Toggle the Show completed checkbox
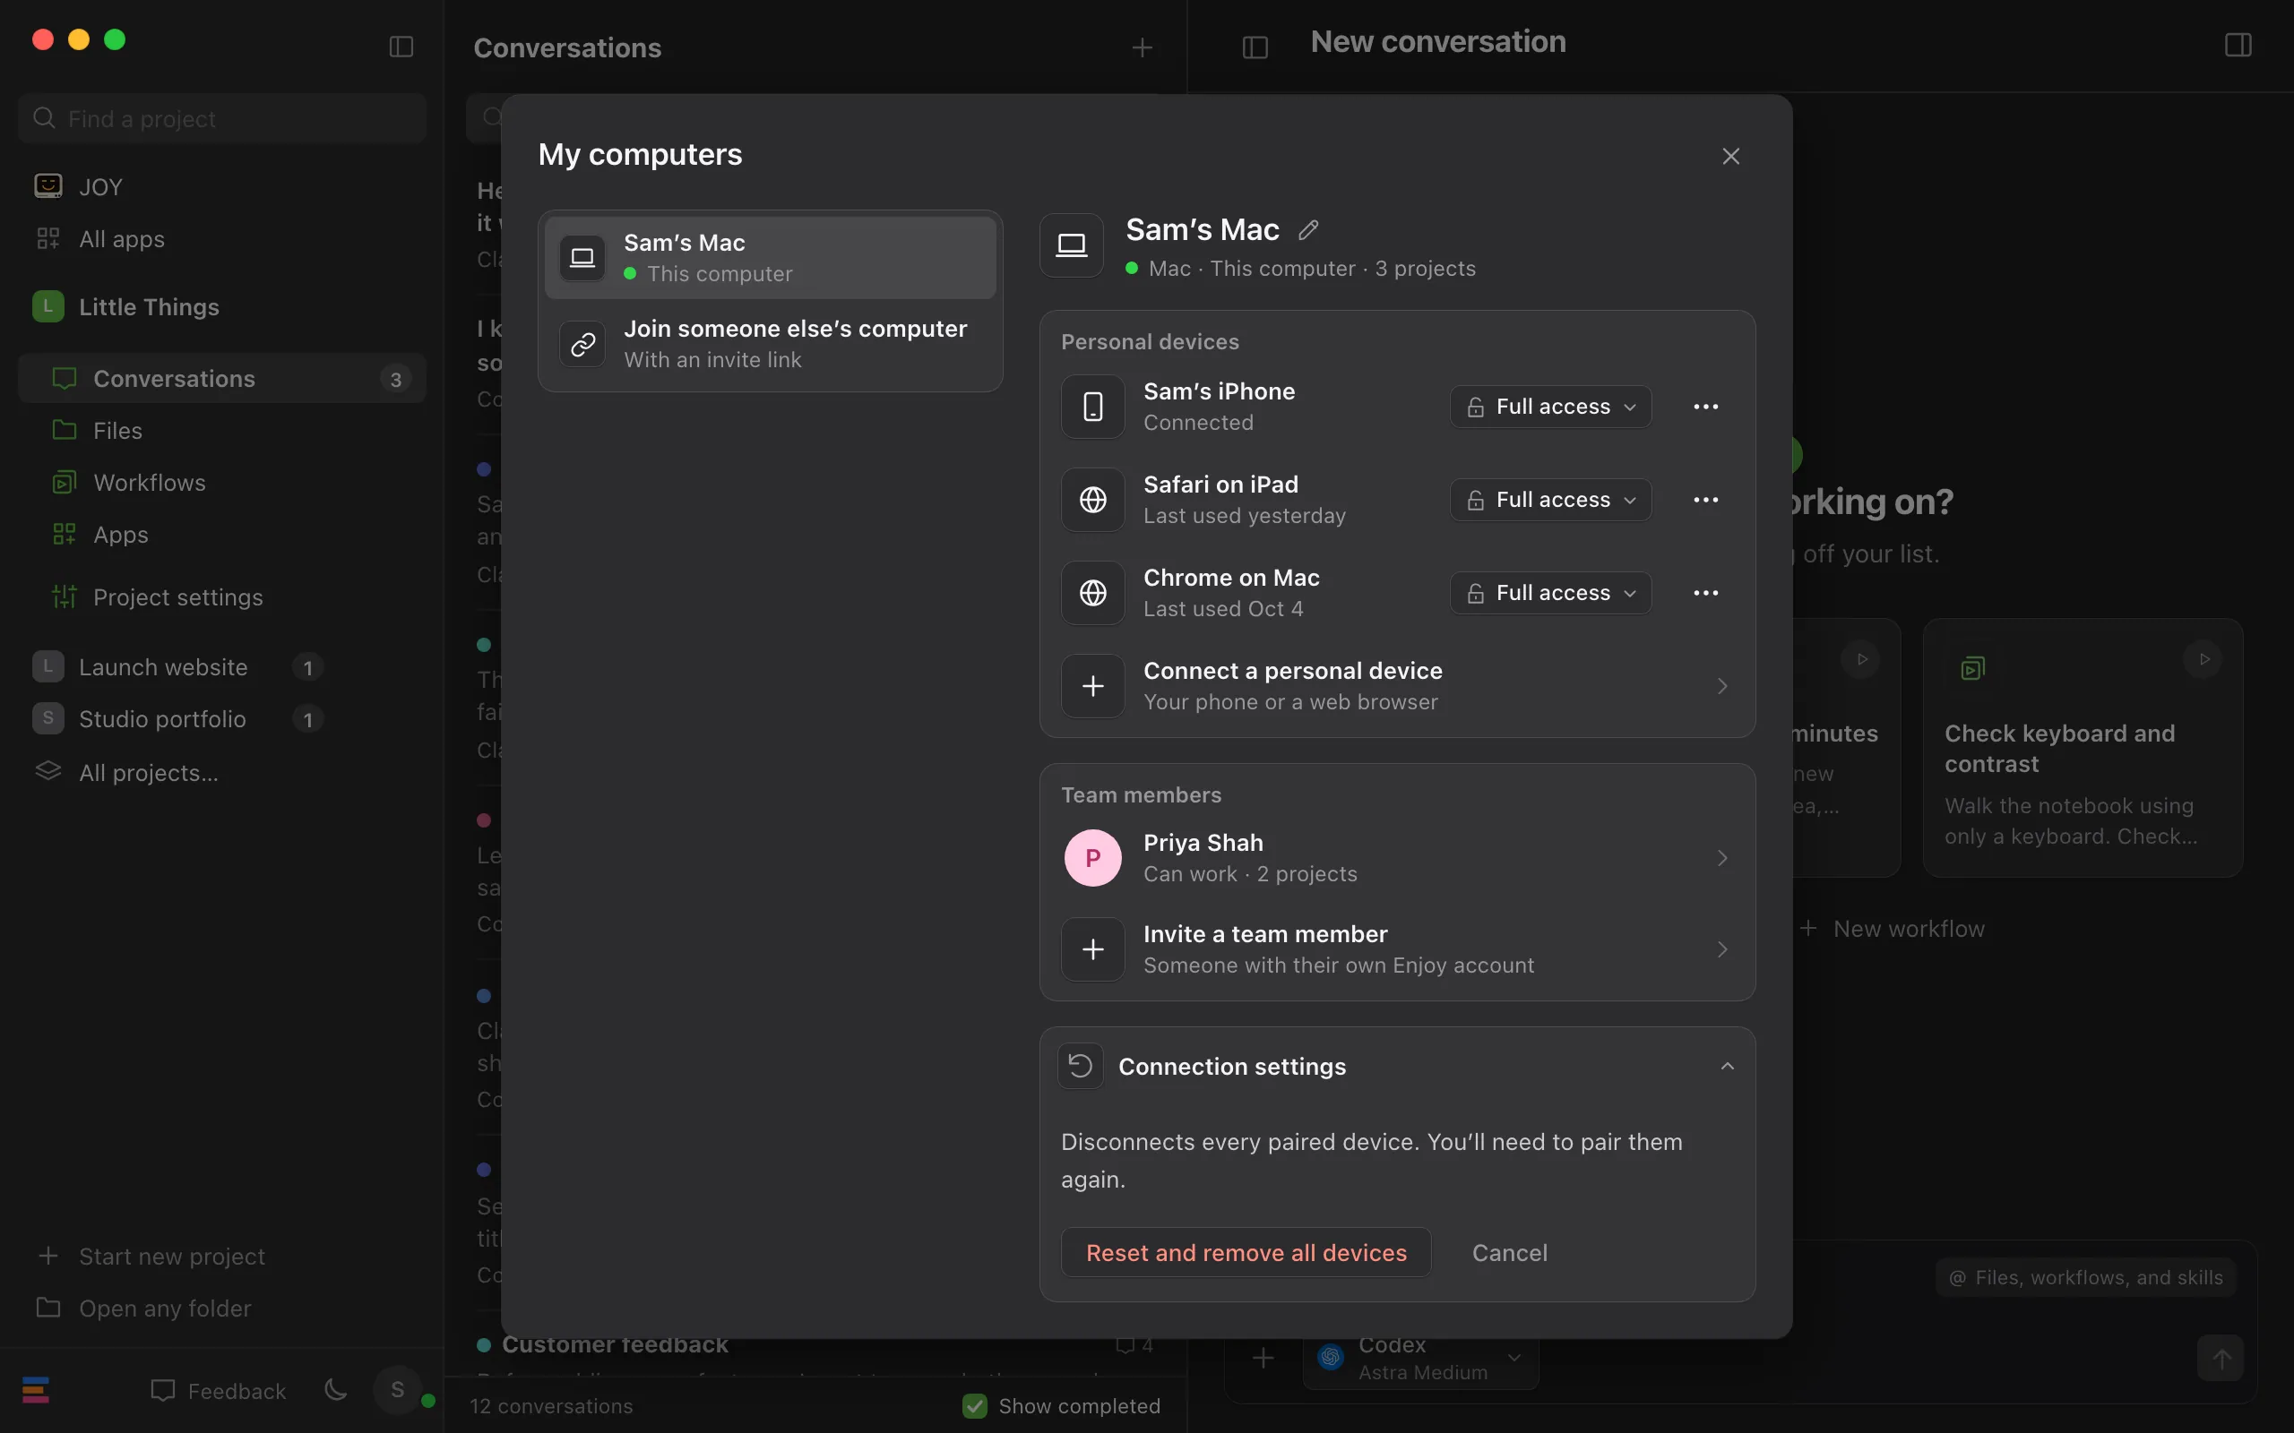The width and height of the screenshot is (2294, 1433). click(974, 1405)
